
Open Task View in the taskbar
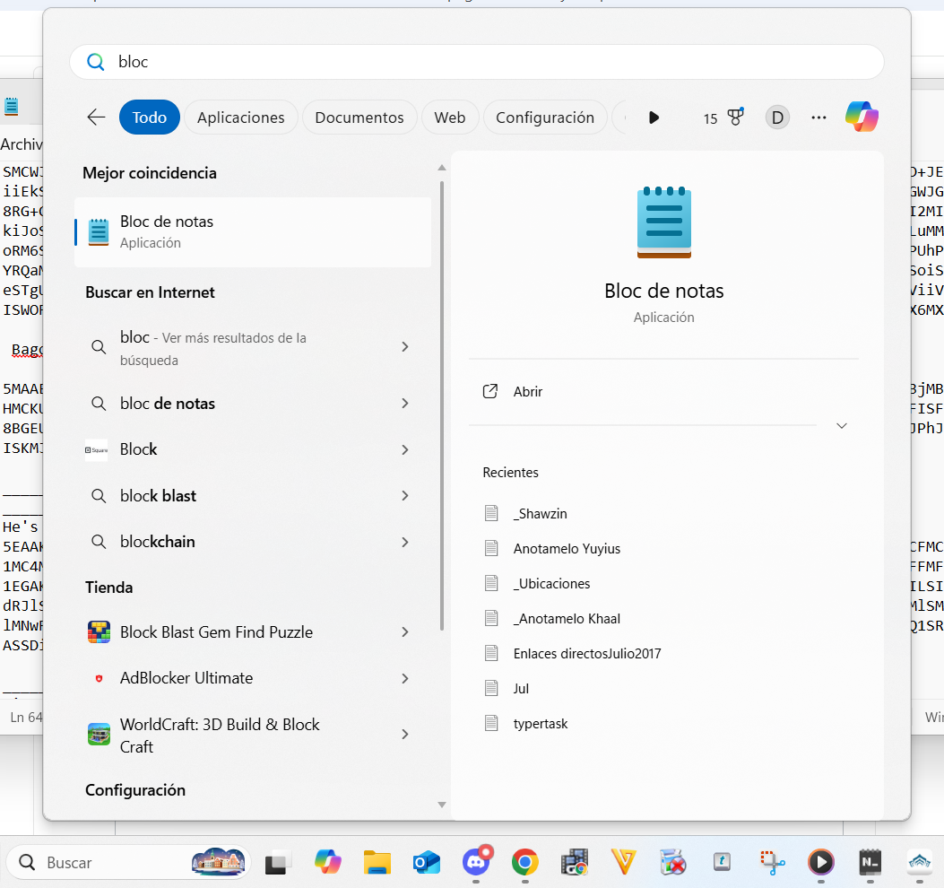[278, 863]
